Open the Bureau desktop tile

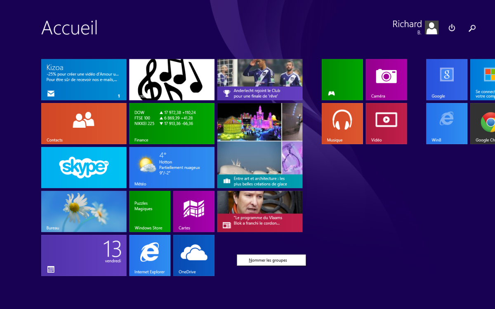[84, 211]
